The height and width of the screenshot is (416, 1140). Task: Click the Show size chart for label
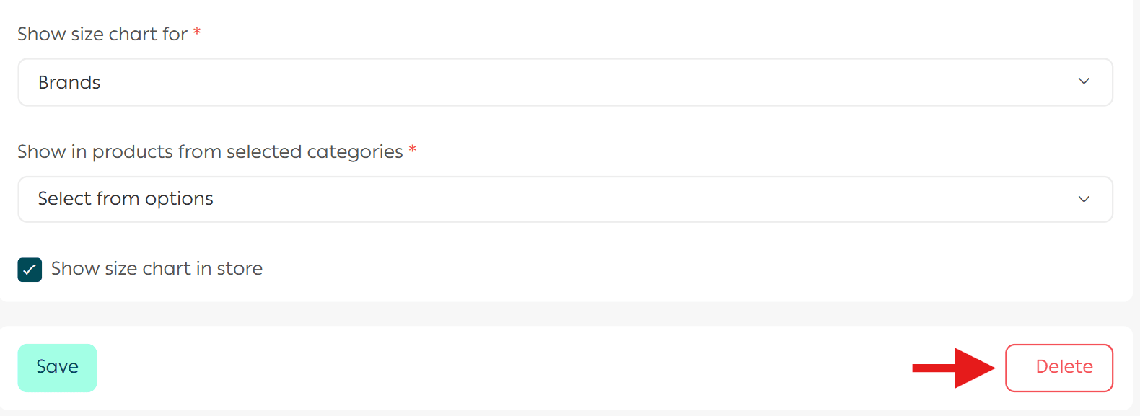(102, 34)
